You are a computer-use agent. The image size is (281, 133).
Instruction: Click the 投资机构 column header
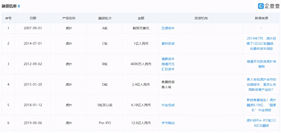click(x=201, y=18)
